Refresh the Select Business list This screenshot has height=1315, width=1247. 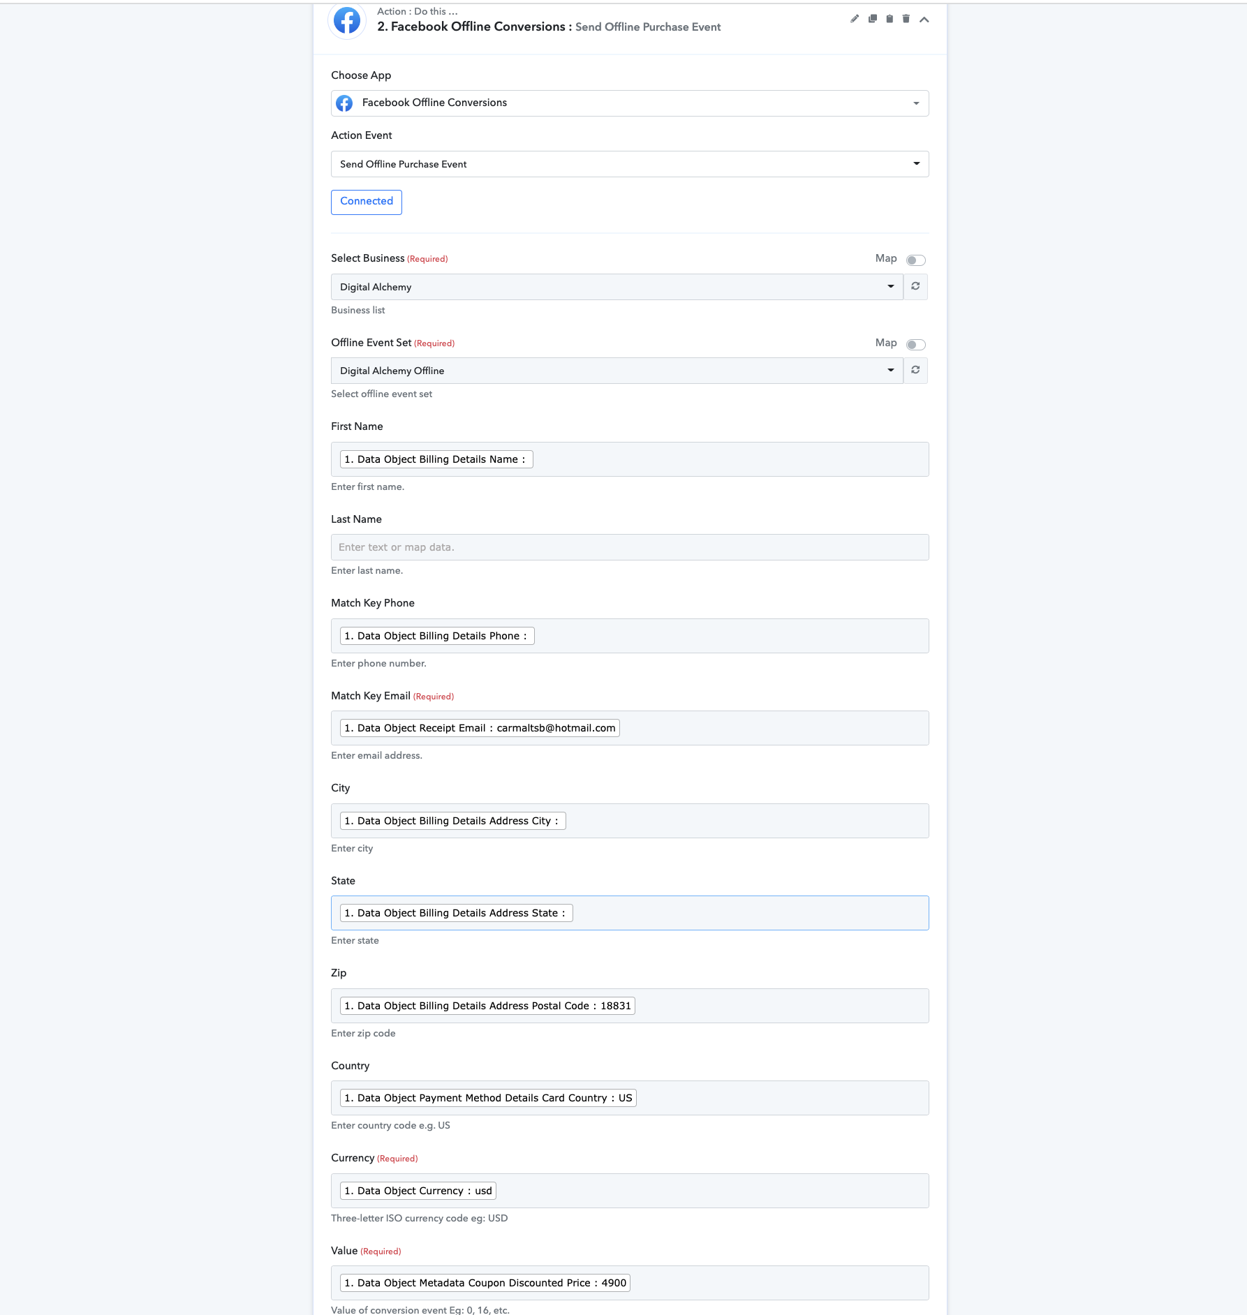[915, 287]
